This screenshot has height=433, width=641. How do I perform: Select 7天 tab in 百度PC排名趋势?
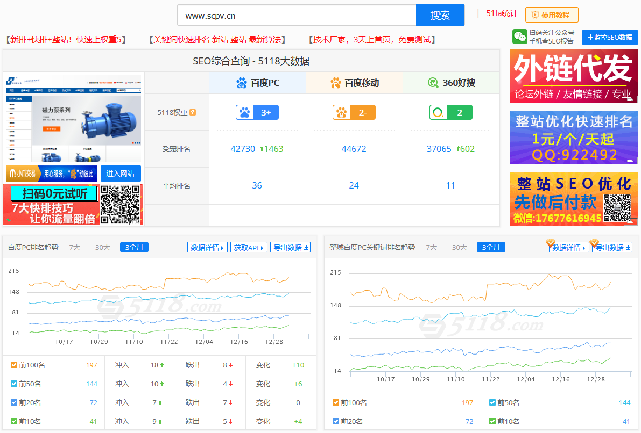(75, 247)
